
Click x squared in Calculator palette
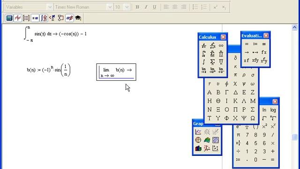(264, 127)
